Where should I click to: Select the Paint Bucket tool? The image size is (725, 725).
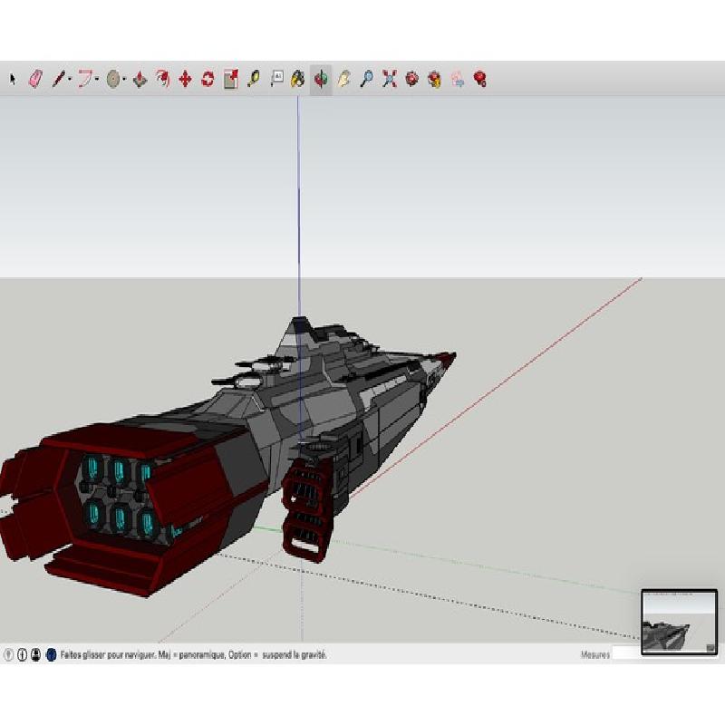click(298, 80)
